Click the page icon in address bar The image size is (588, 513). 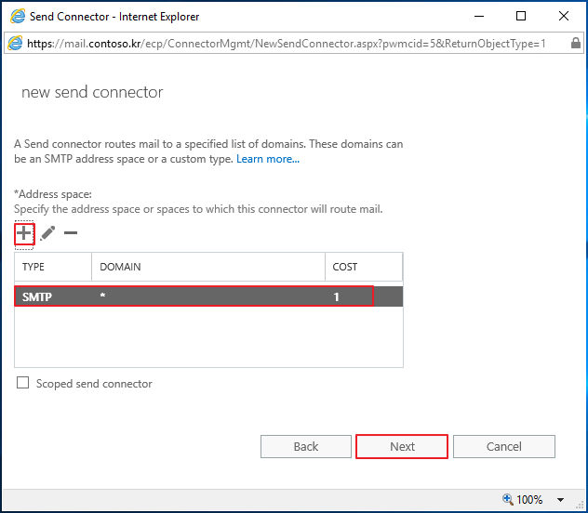pyautogui.click(x=15, y=44)
